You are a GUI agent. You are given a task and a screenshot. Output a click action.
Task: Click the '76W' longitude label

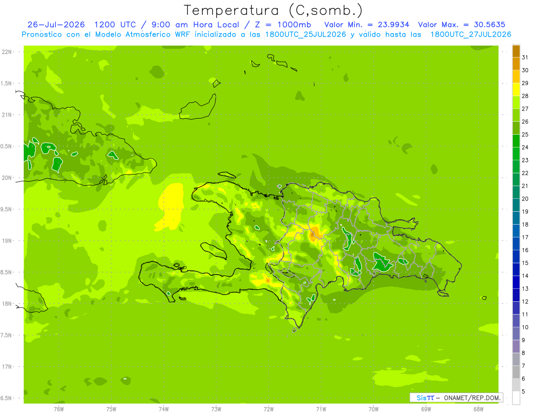coord(59,409)
